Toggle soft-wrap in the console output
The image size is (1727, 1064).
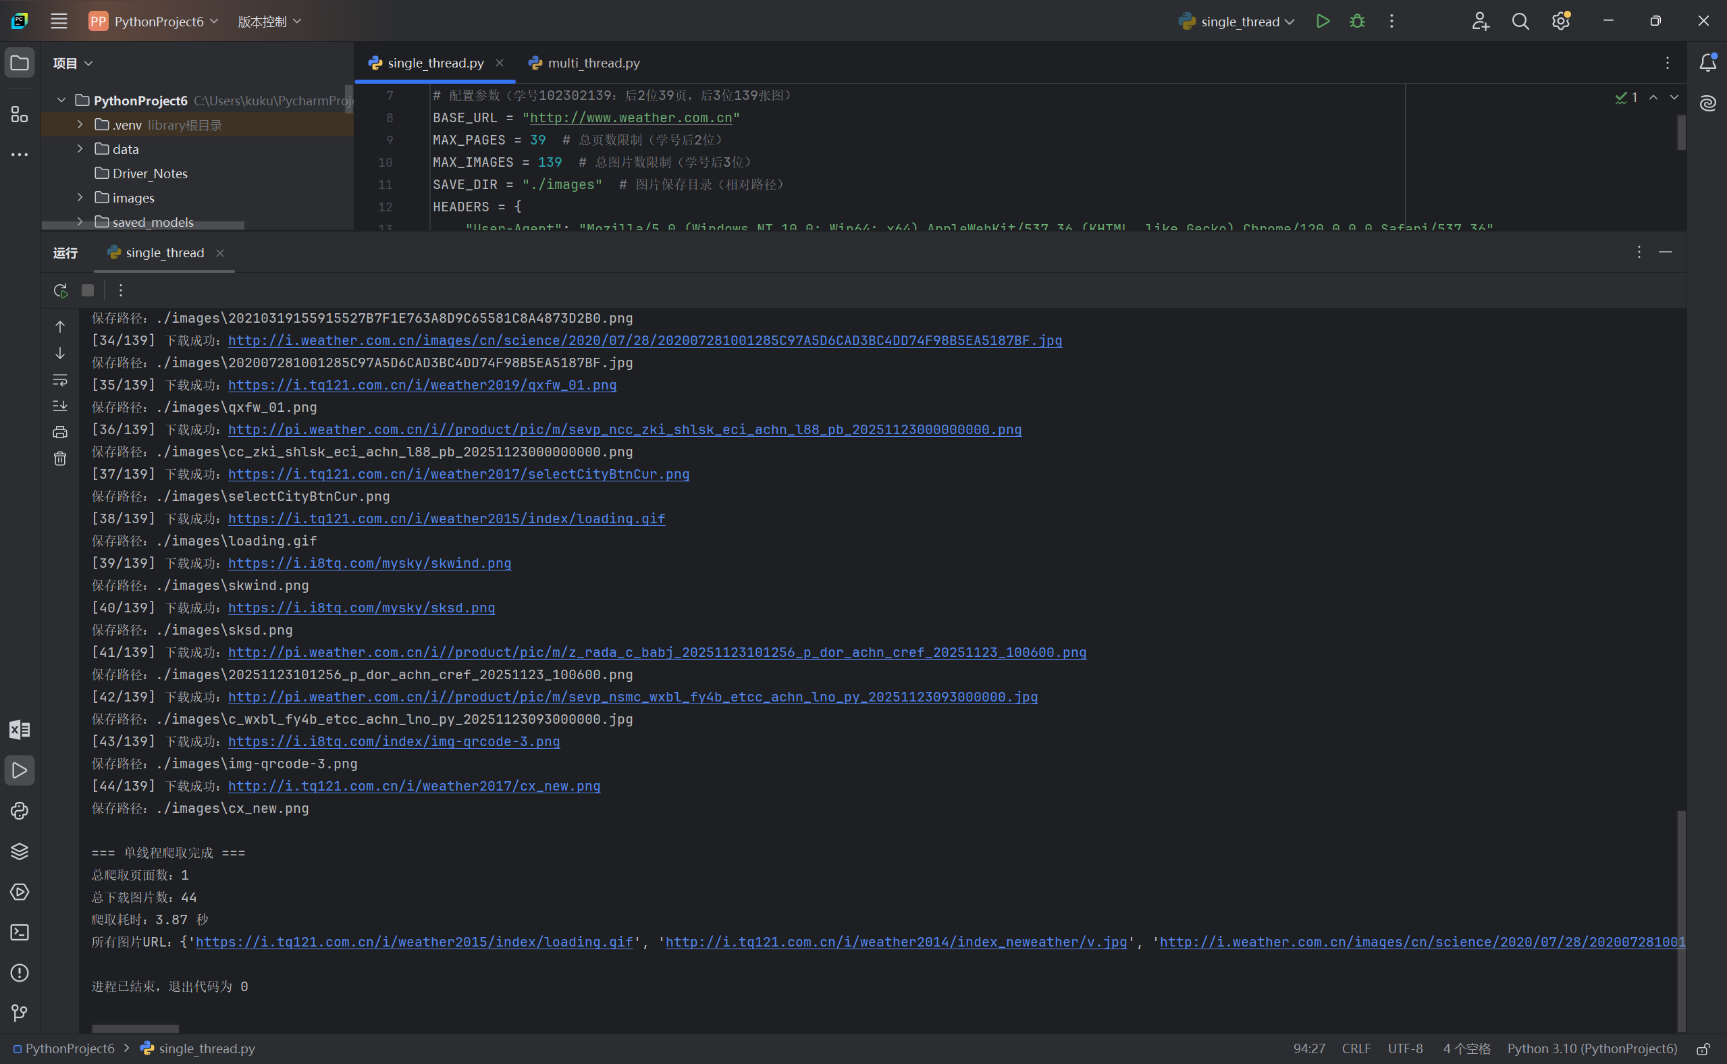(61, 380)
